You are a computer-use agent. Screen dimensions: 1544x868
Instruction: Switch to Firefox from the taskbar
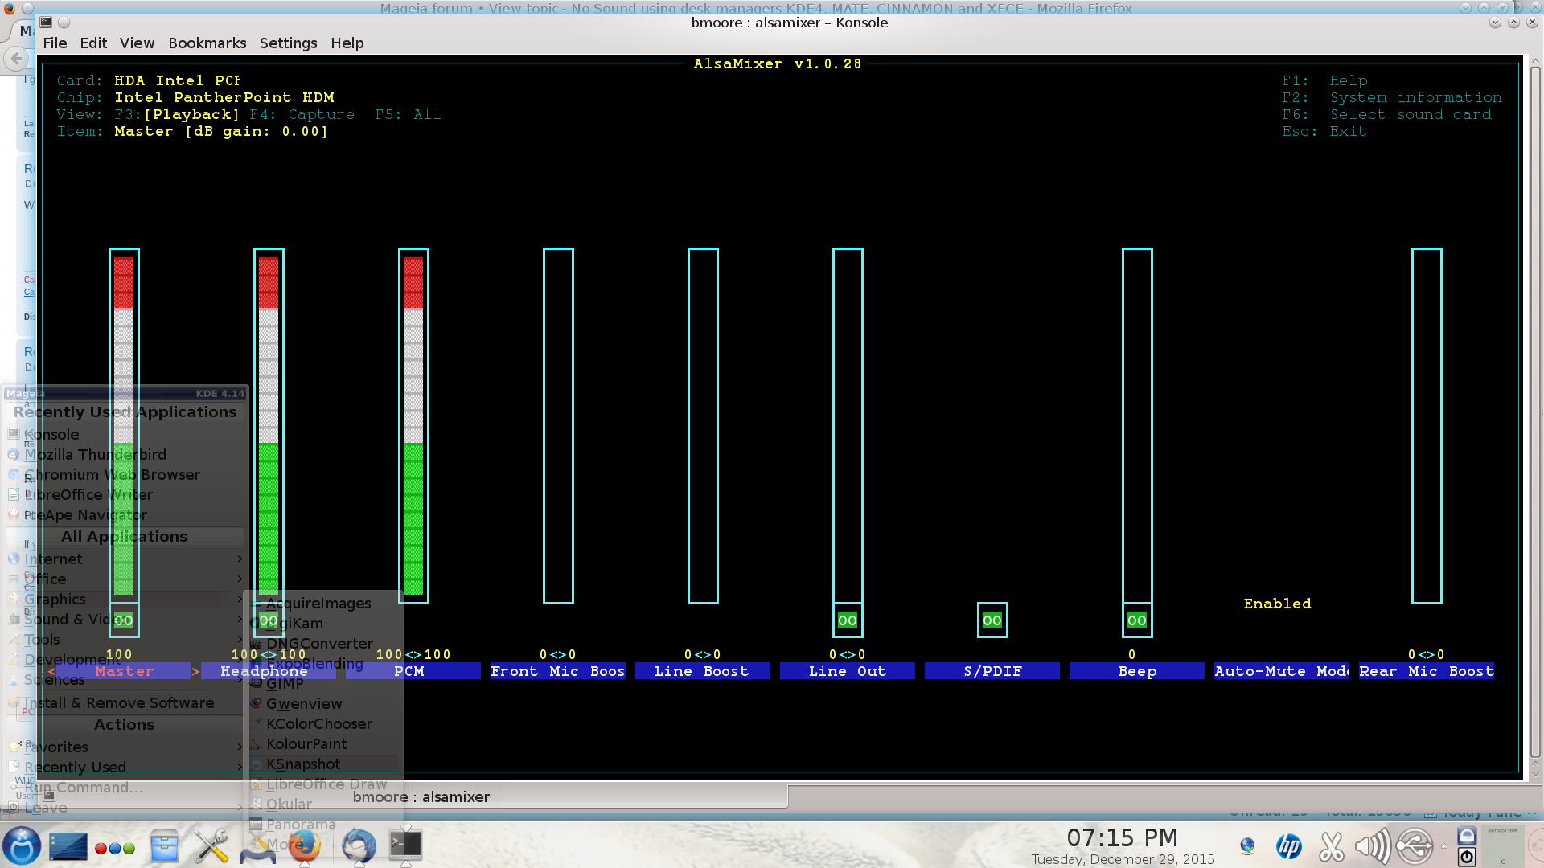pyautogui.click(x=304, y=845)
